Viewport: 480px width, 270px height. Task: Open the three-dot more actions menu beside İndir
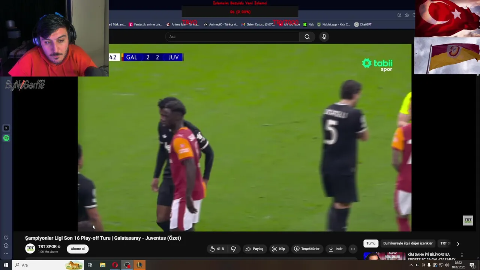pyautogui.click(x=353, y=249)
